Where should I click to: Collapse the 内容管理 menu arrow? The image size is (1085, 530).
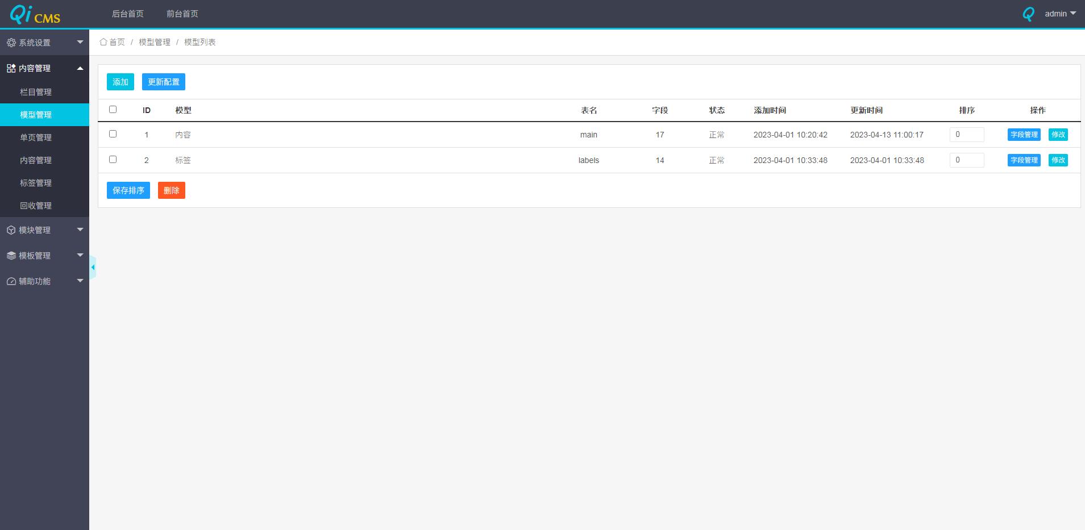pyautogui.click(x=80, y=68)
